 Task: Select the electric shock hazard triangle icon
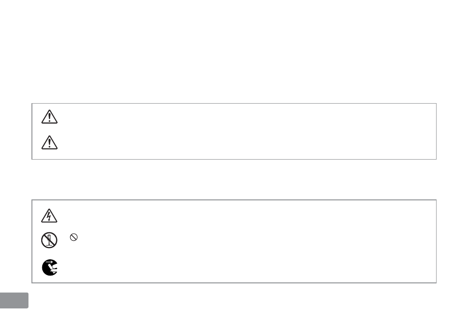[49, 216]
